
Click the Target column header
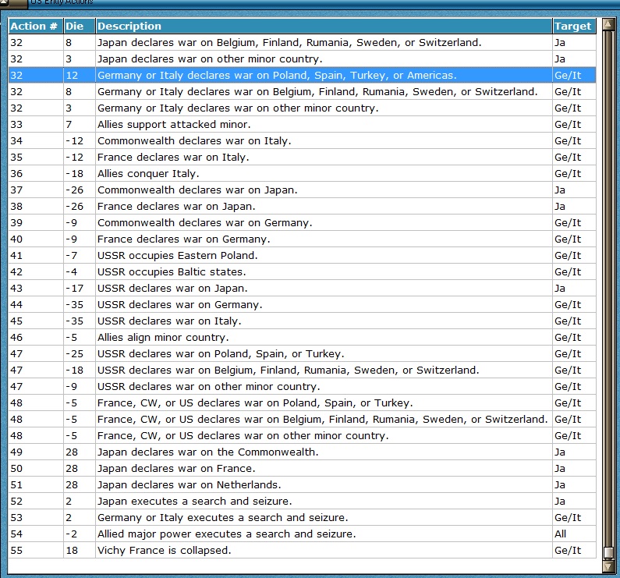point(574,26)
